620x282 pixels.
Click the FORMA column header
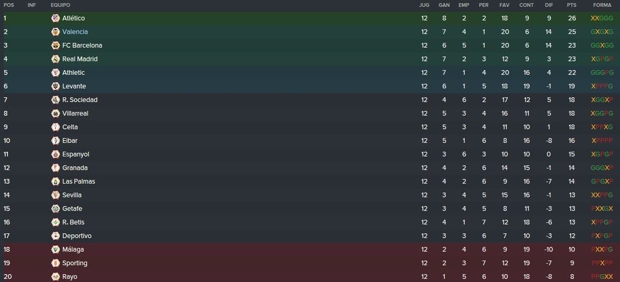(602, 5)
